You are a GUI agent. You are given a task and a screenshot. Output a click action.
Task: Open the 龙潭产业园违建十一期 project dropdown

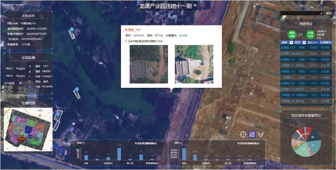pyautogui.click(x=195, y=6)
